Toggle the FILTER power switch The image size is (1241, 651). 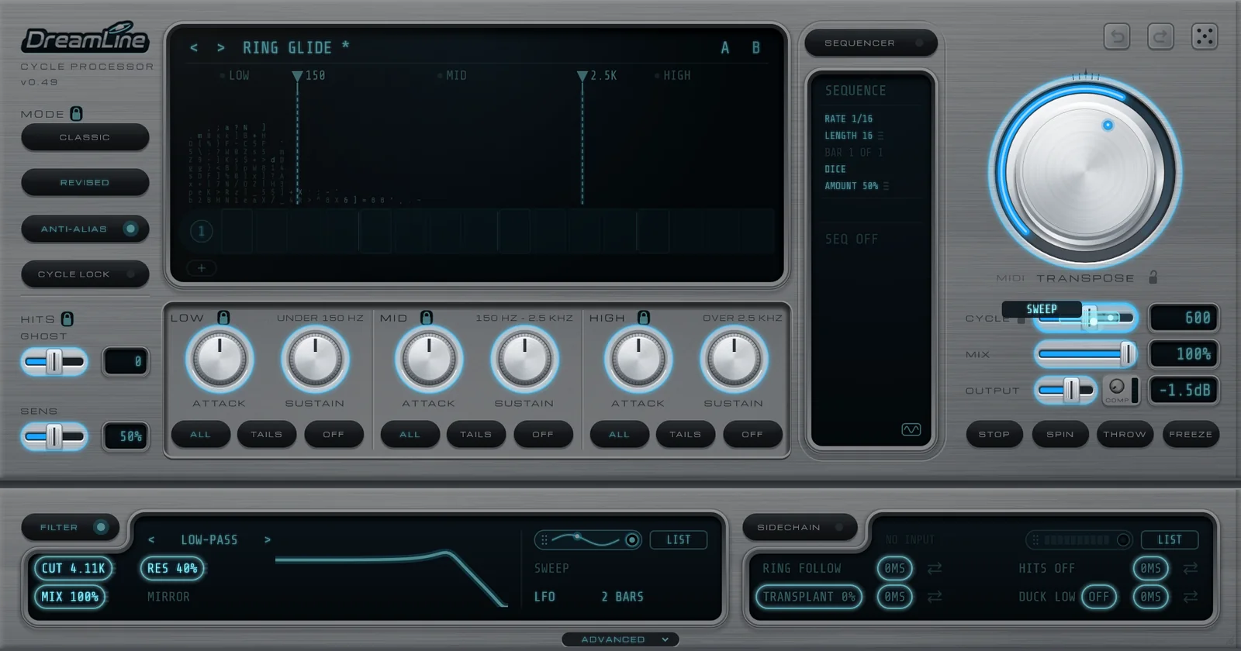click(71, 527)
